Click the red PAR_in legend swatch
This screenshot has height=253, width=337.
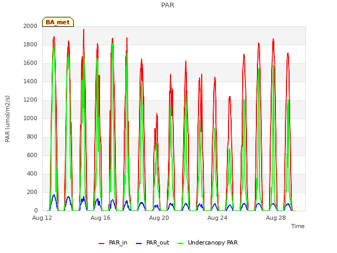(x=101, y=244)
